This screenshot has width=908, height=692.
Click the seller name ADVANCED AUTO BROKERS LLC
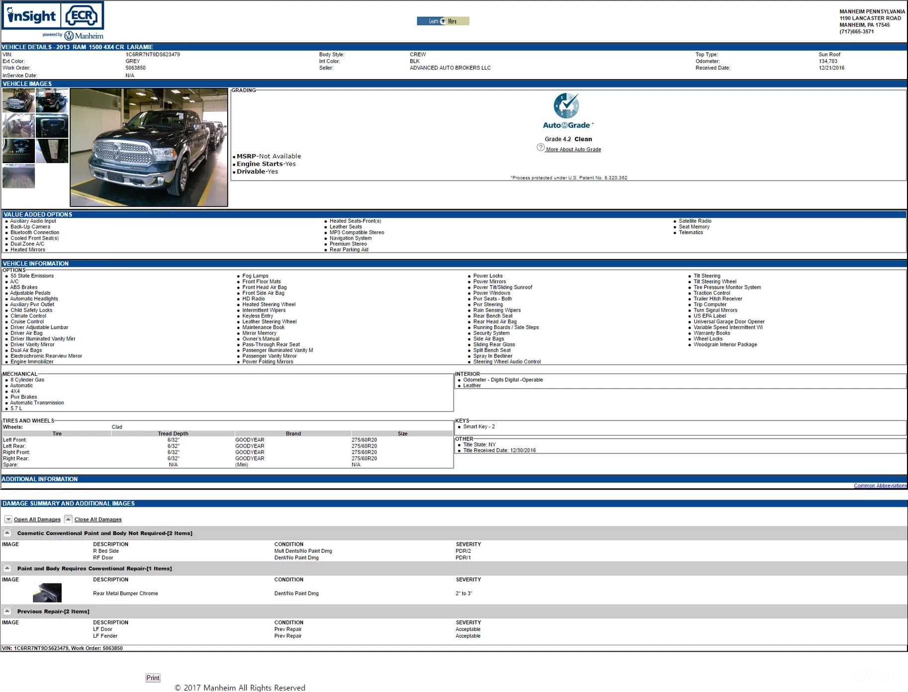[x=450, y=68]
